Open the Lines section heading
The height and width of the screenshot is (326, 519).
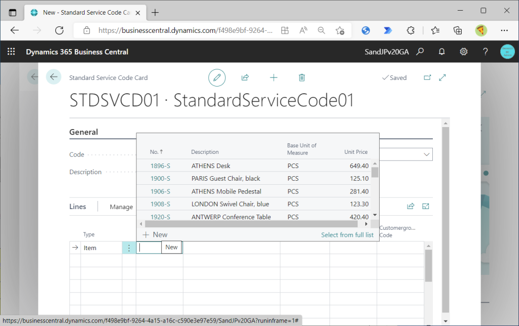point(78,207)
